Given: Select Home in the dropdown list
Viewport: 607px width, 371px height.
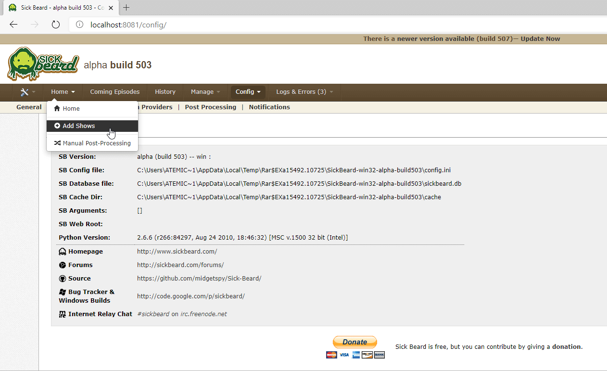Looking at the screenshot, I should 92,108.
